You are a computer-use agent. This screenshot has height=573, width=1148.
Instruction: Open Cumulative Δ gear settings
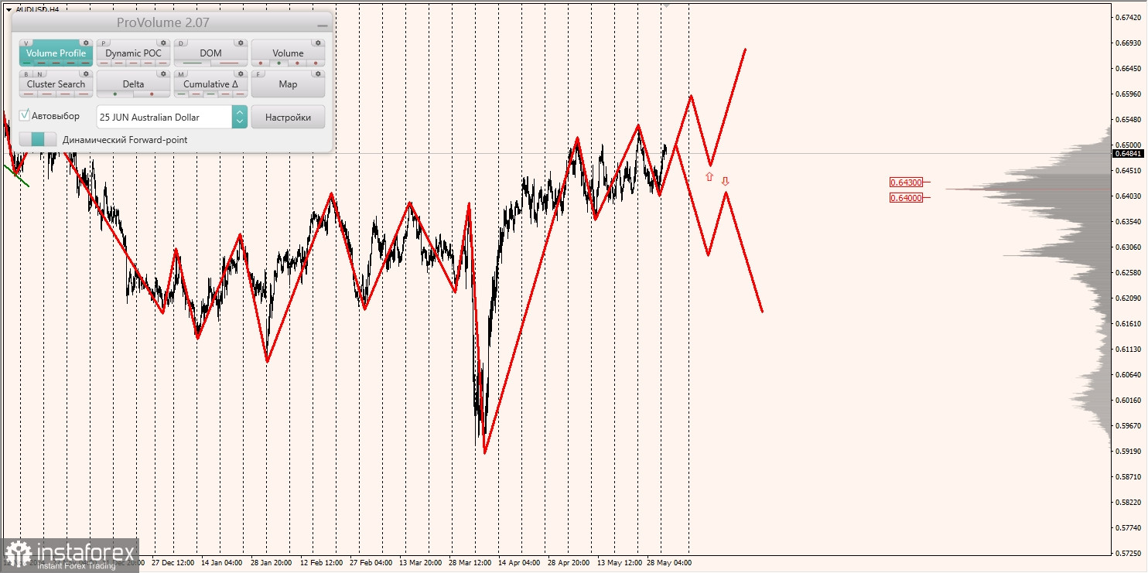point(241,74)
